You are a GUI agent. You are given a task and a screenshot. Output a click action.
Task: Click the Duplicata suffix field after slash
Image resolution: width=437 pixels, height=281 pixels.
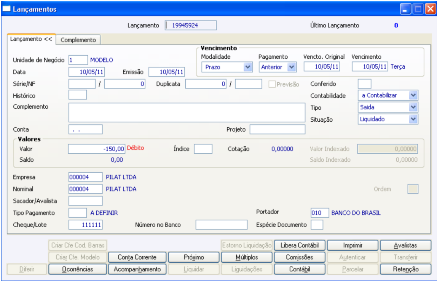pyautogui.click(x=249, y=84)
